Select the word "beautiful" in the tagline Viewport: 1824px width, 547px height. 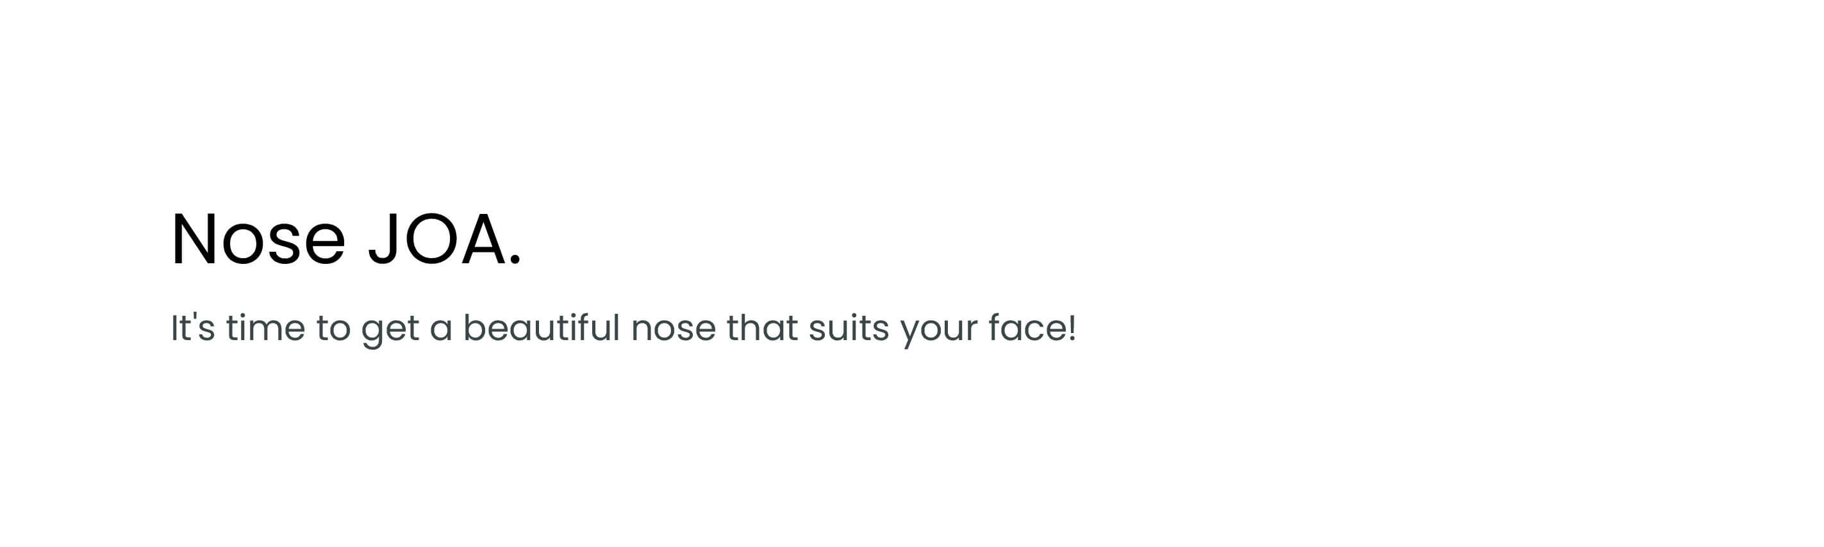click(542, 328)
